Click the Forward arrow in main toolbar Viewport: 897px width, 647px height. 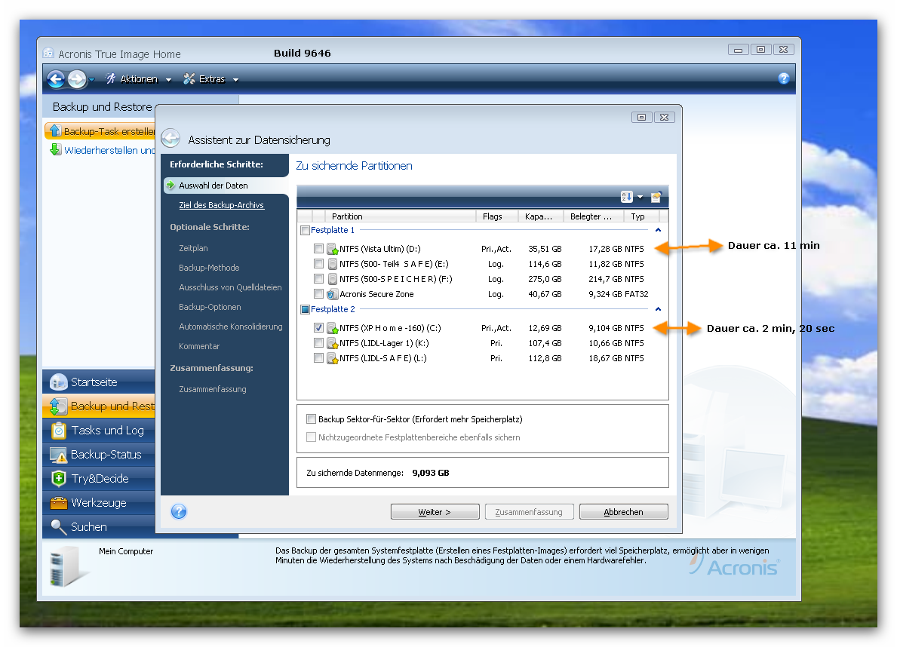[77, 79]
